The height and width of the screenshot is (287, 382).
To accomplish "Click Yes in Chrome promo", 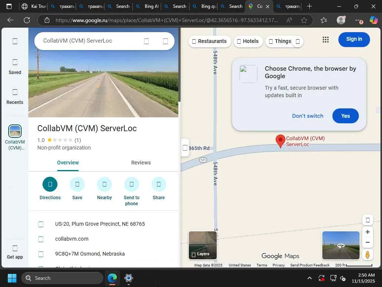I will [345, 116].
